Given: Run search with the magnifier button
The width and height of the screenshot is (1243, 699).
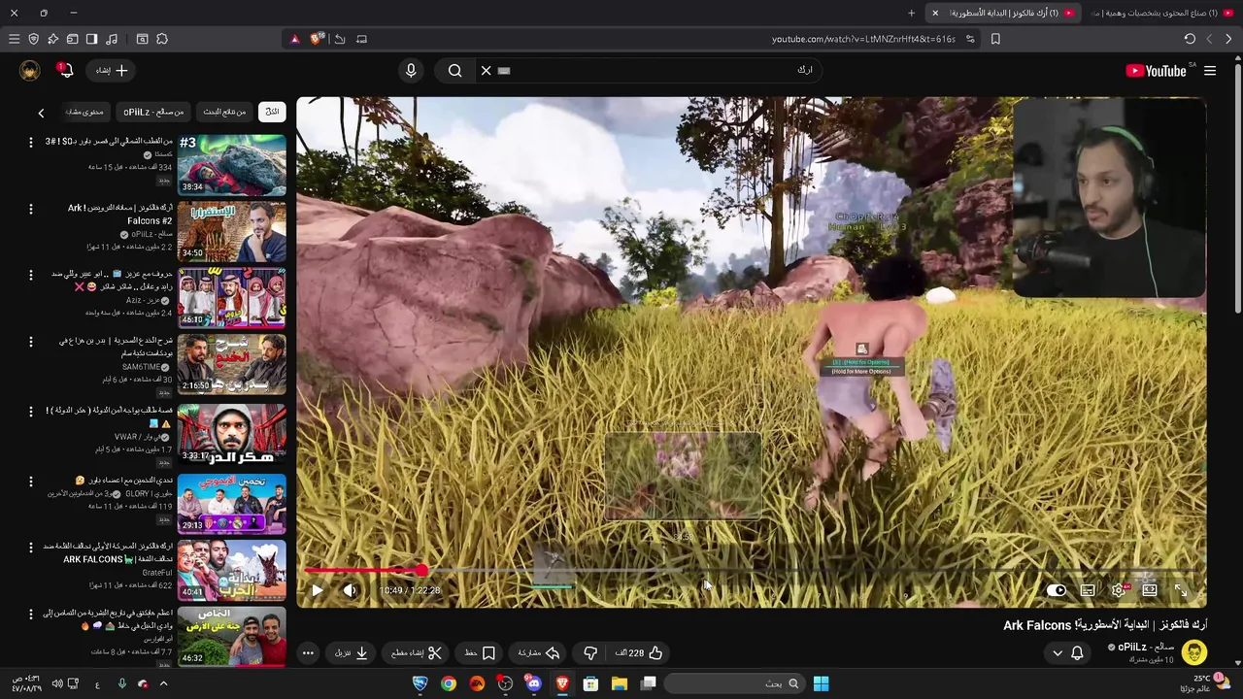Looking at the screenshot, I should 454,70.
